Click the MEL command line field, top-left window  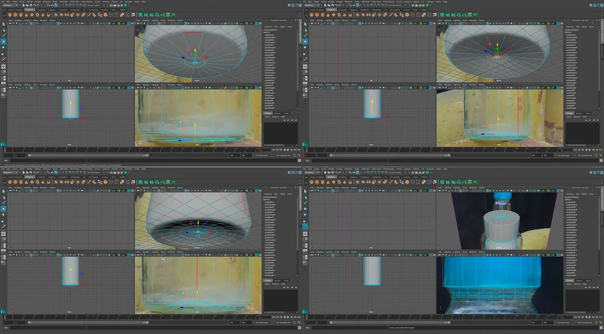pos(48,160)
